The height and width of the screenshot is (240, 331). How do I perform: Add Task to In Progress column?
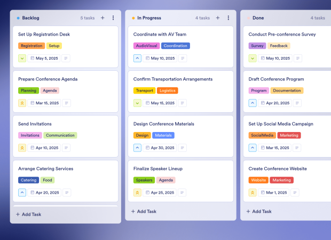(x=147, y=211)
